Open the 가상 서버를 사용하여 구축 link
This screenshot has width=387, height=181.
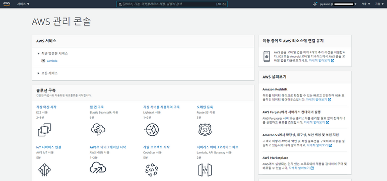(161, 107)
